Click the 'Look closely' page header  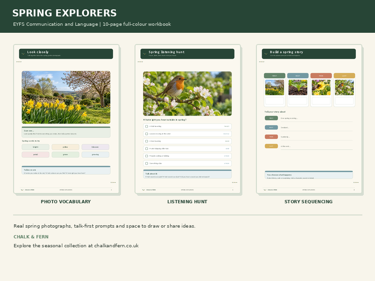(x=66, y=54)
